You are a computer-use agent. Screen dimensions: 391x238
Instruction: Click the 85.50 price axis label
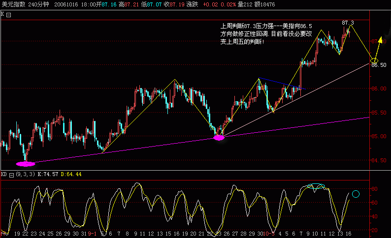(x=379, y=113)
